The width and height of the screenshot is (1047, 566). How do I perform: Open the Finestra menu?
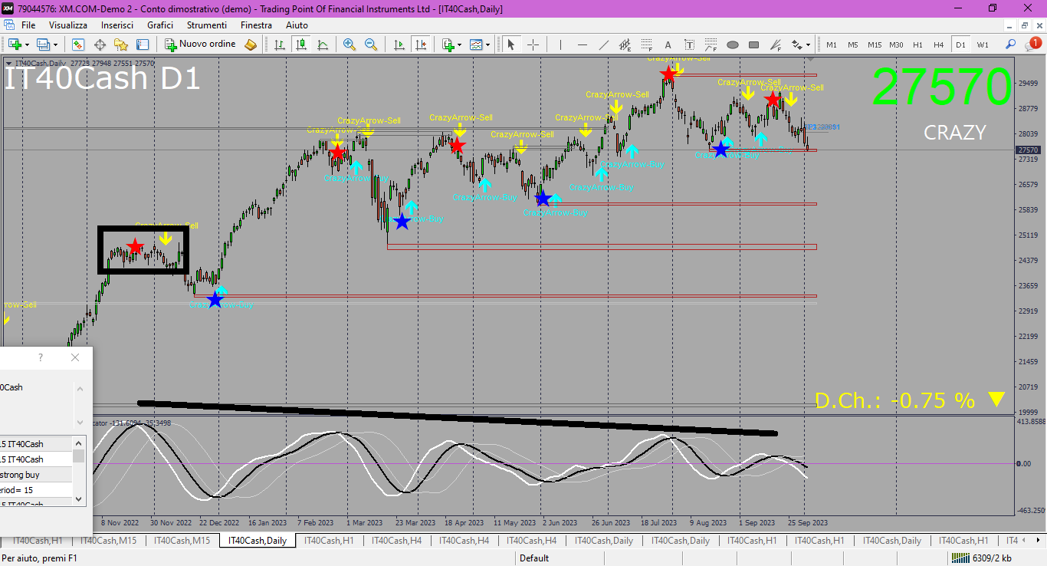tap(256, 25)
